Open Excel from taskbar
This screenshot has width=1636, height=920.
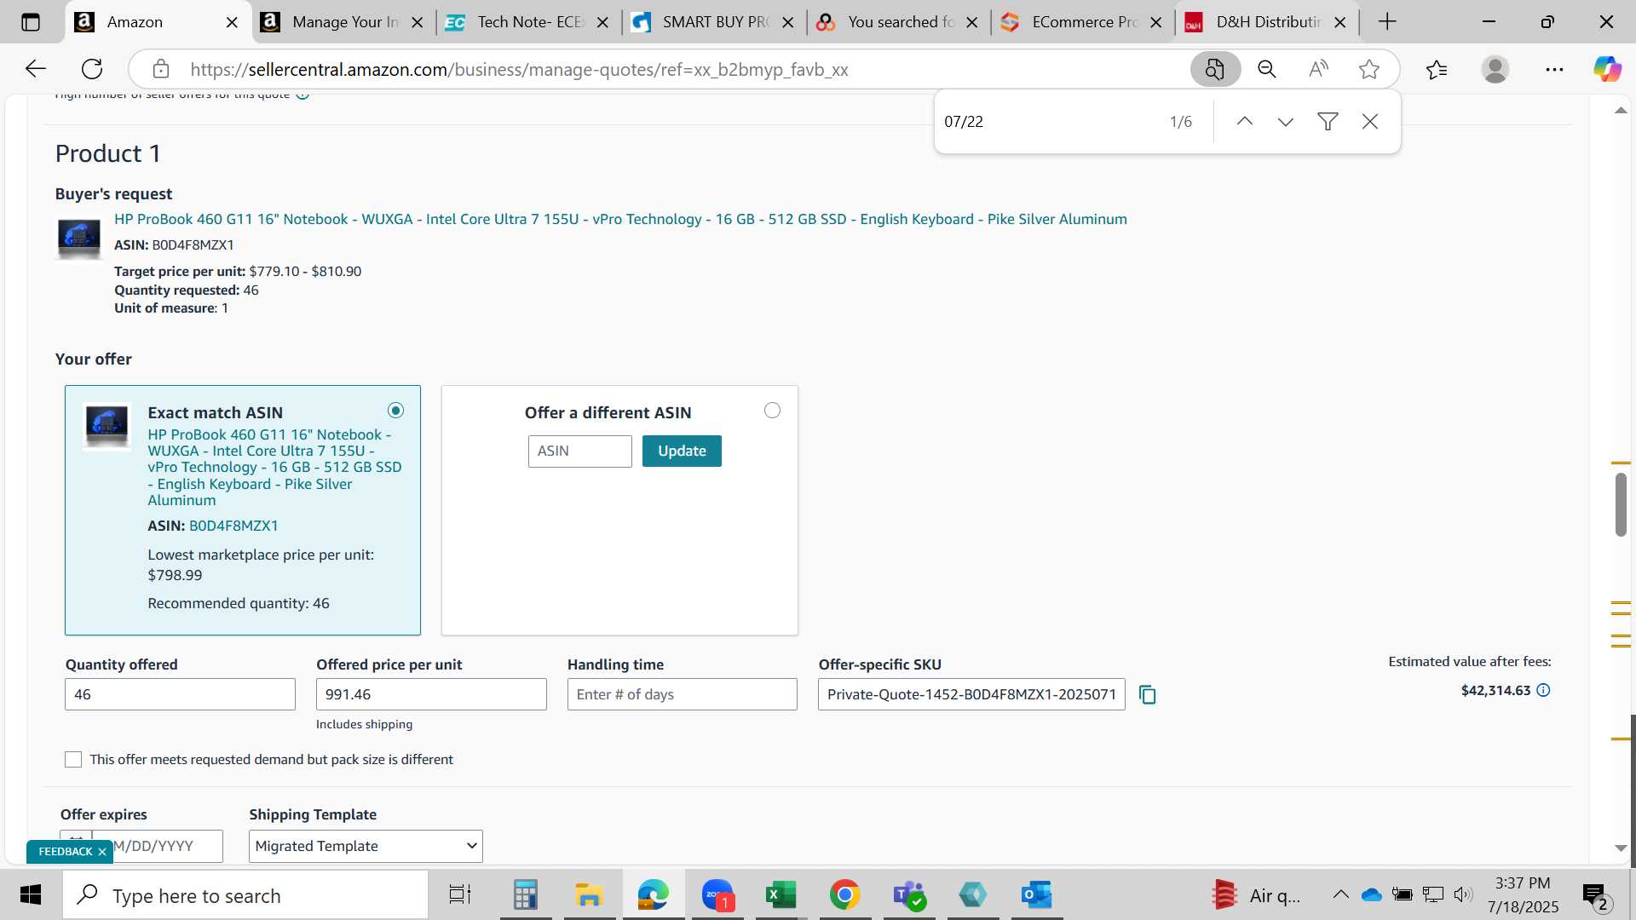[x=781, y=895]
